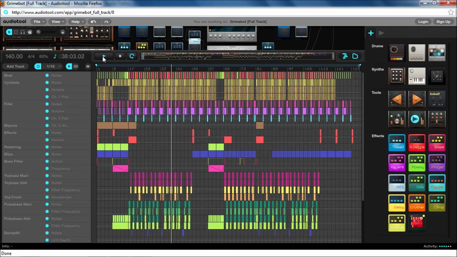Click the Add Track button
Screen dimensions: 457x257
pyautogui.click(x=16, y=66)
